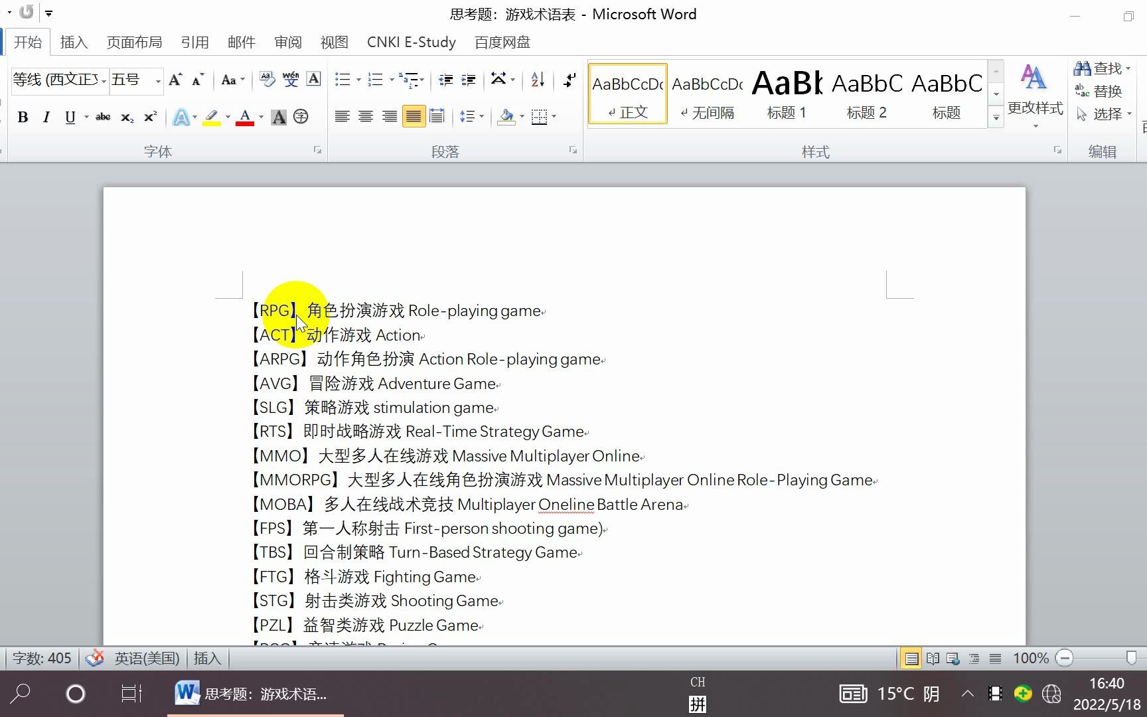The height and width of the screenshot is (717, 1147).
Task: Toggle Italic formatting
Action: (46, 118)
